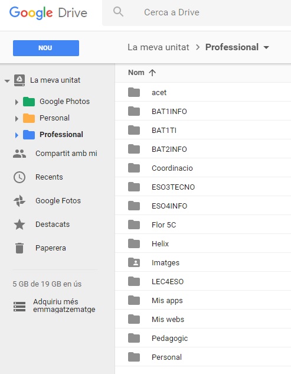Select the BAT1TI folder name
The height and width of the screenshot is (374, 291).
pyautogui.click(x=164, y=130)
